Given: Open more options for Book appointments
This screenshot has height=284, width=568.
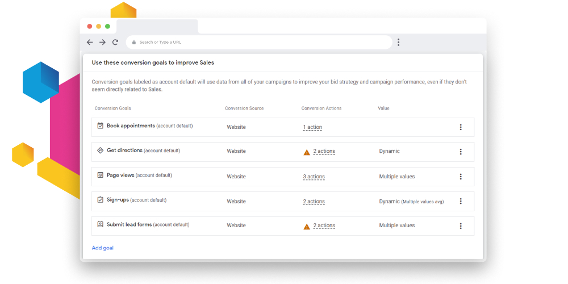Looking at the screenshot, I should [x=461, y=127].
